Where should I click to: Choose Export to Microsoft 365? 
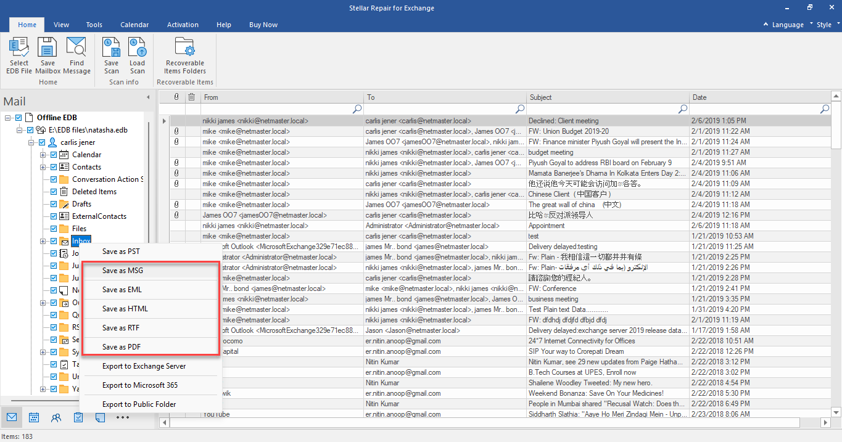tap(150, 385)
